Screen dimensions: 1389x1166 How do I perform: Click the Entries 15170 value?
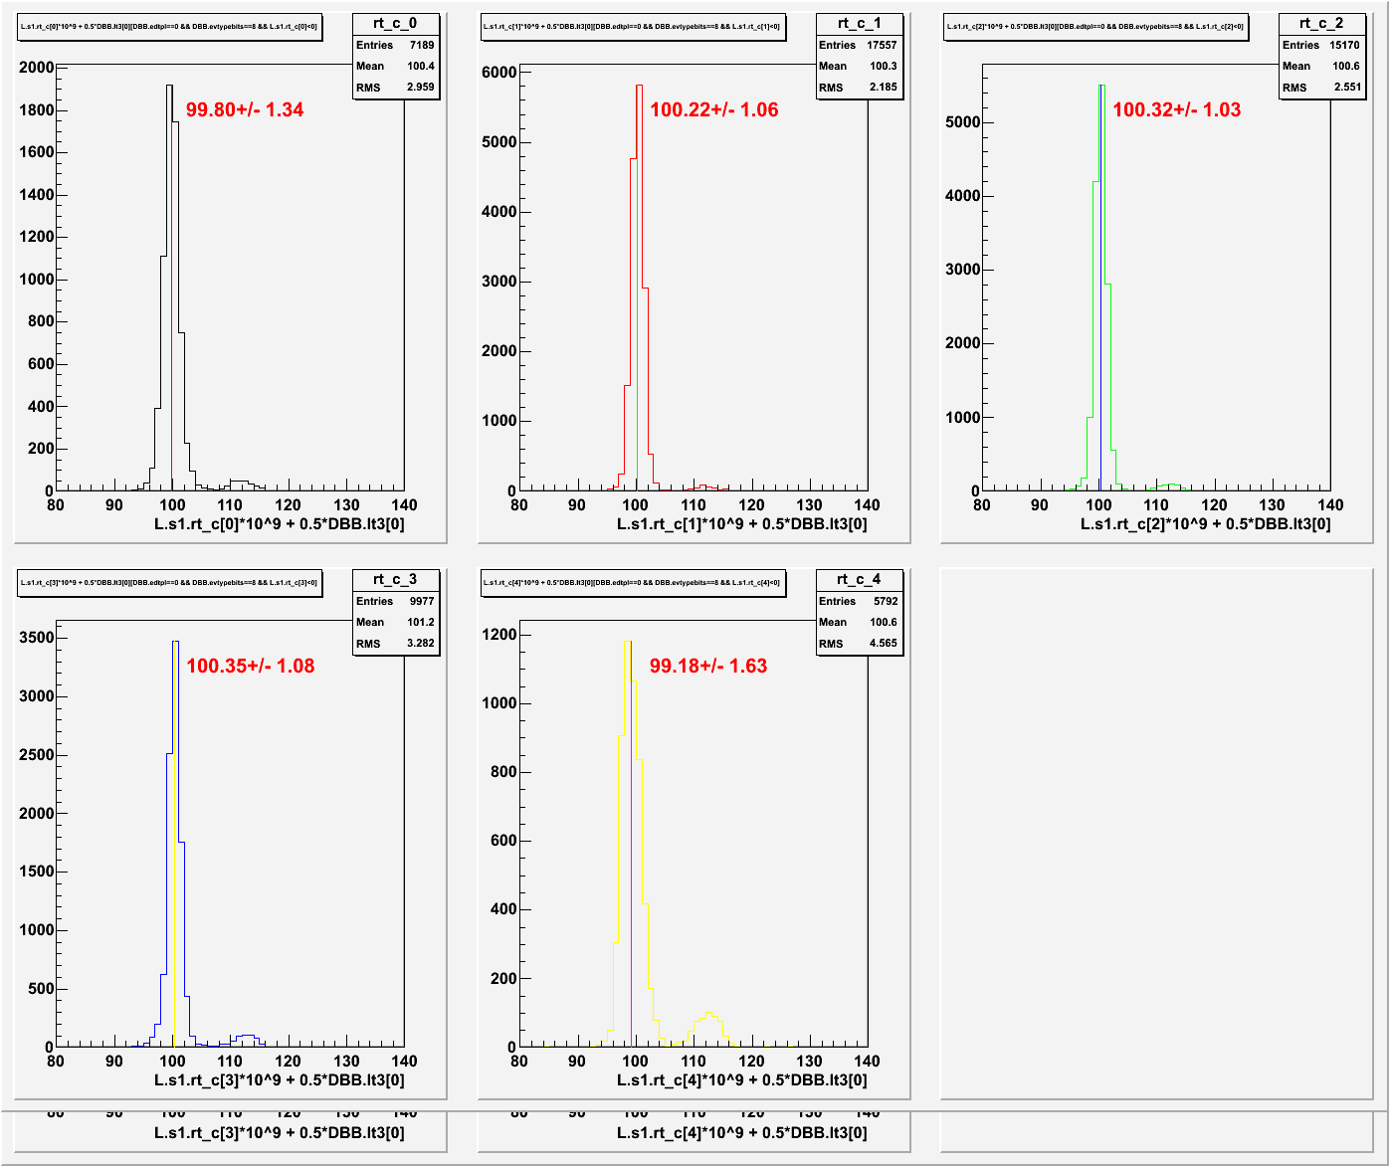tap(1345, 45)
